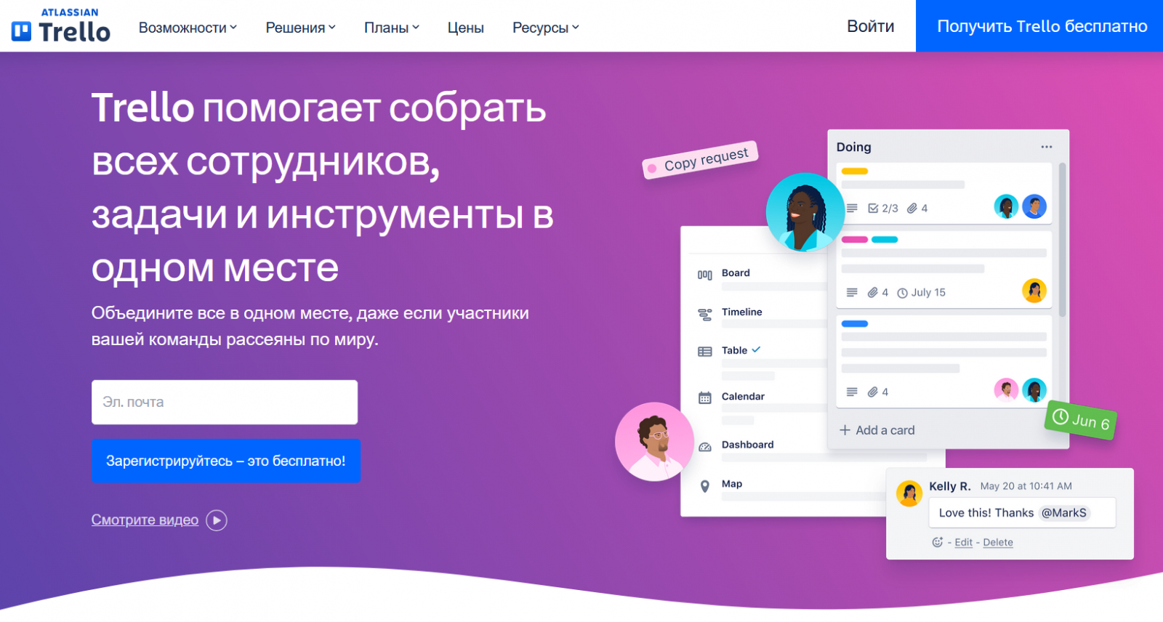Click the checkmark next to Table

coord(756,350)
